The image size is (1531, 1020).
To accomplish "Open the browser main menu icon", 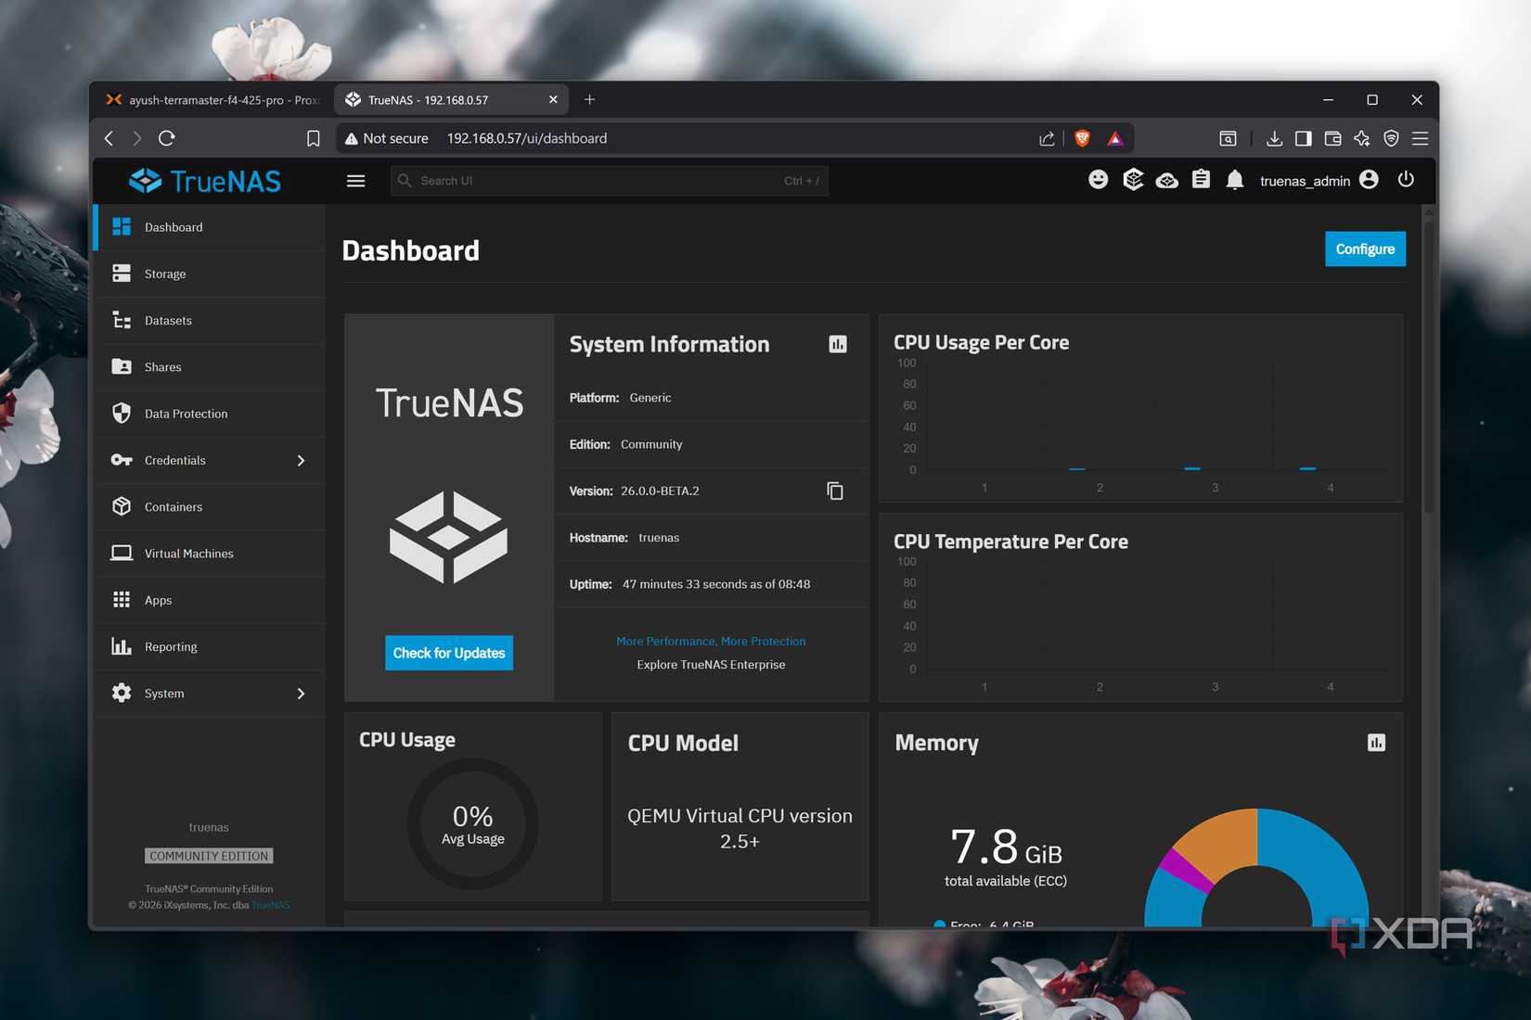I will coord(1420,138).
